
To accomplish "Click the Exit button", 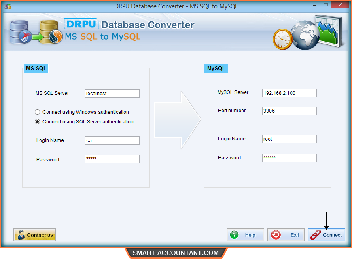I will [x=286, y=235].
